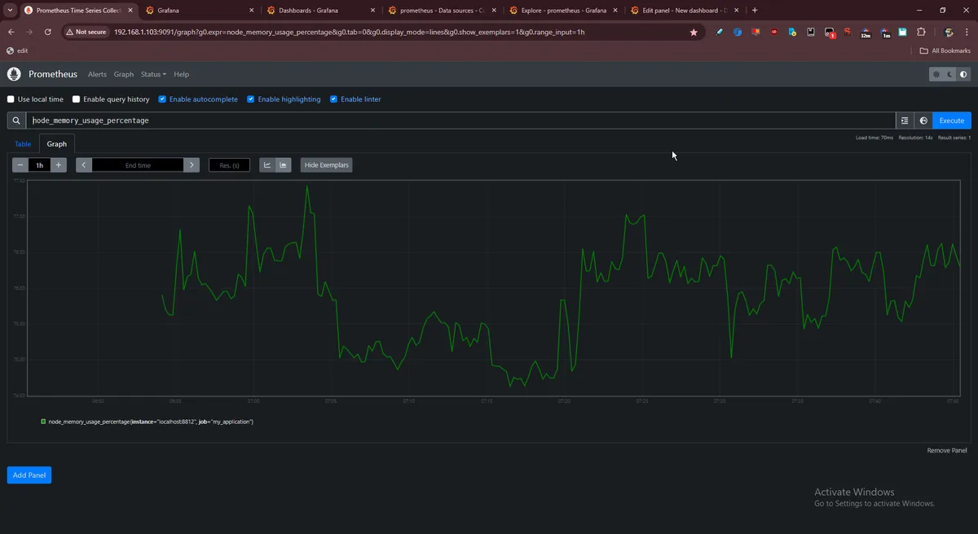
Task: Click the blue Execute button
Action: pos(951,120)
